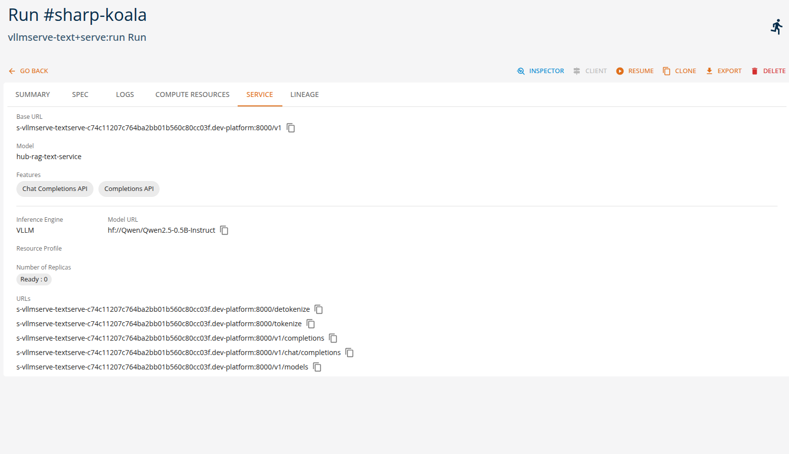This screenshot has height=454, width=789.
Task: Copy the v1/completions endpoint URL
Action: coord(333,338)
